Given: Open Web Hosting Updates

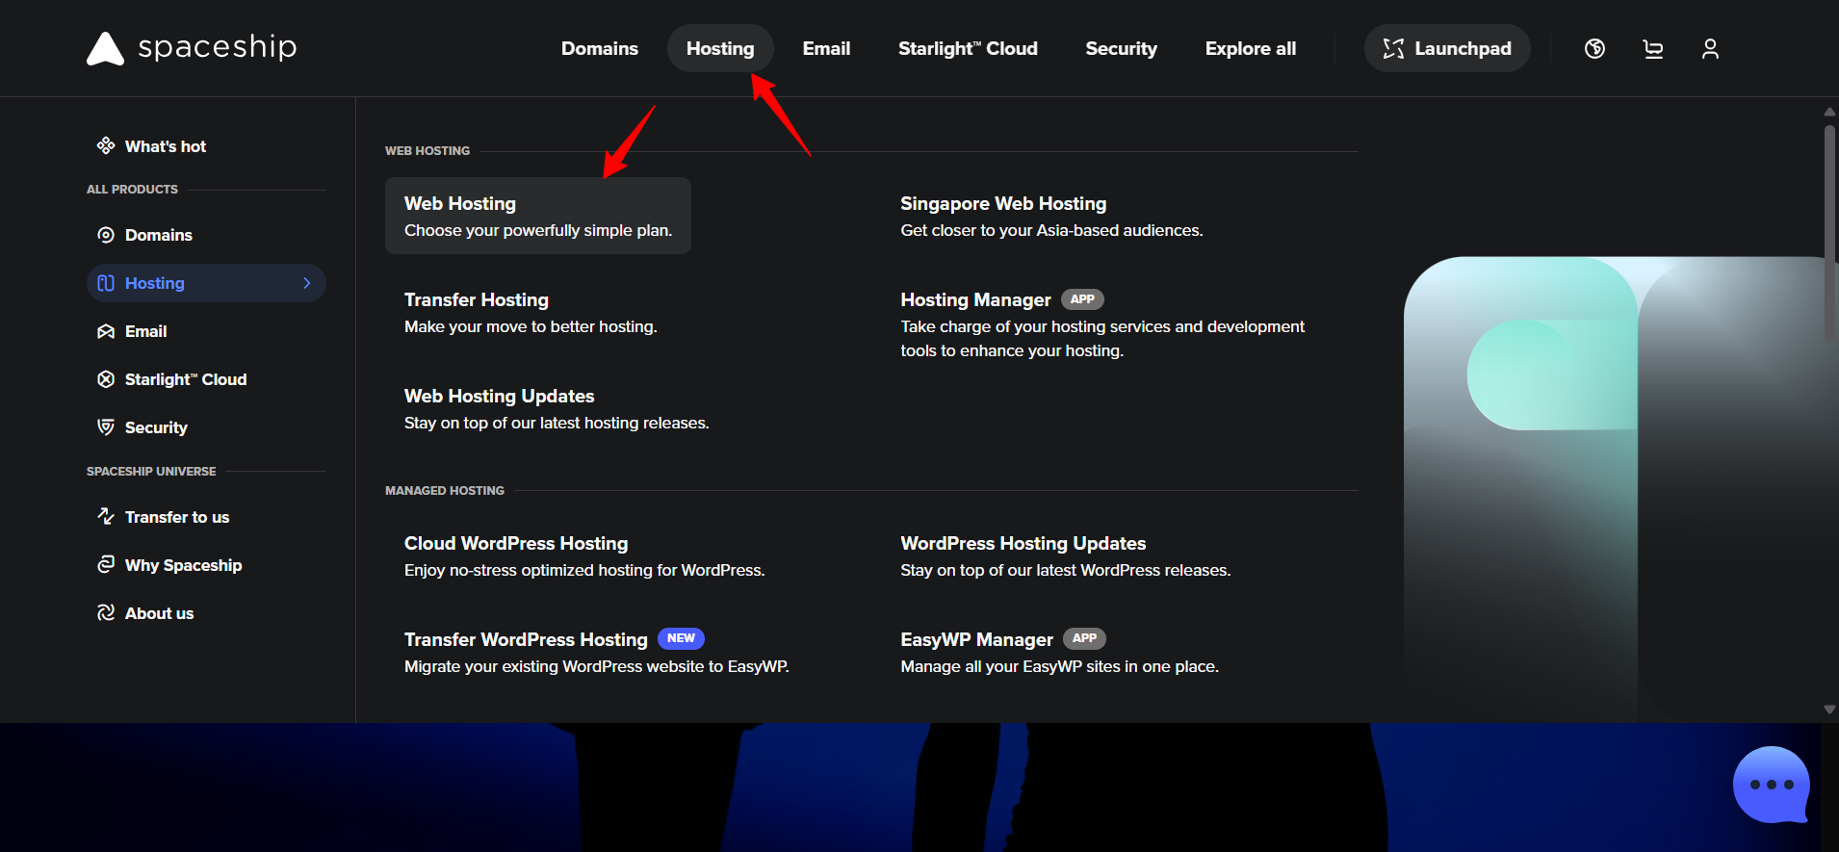Looking at the screenshot, I should 557,408.
